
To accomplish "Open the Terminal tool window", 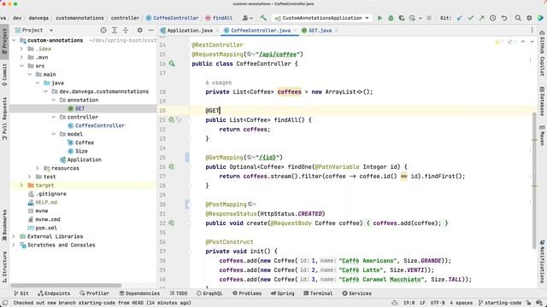I will tap(318, 293).
